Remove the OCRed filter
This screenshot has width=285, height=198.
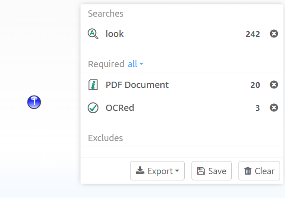(274, 108)
